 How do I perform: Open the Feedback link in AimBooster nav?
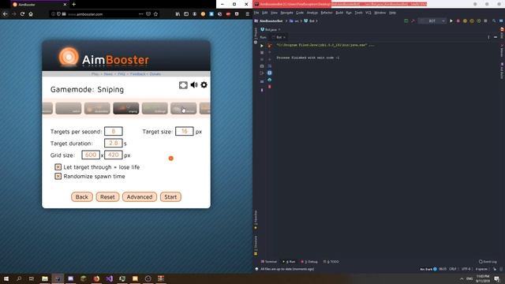137,74
